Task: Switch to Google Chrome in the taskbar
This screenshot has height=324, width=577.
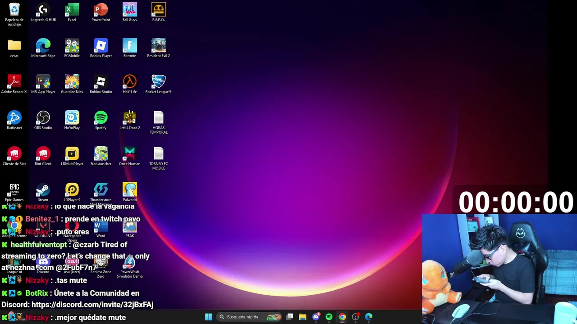Action: point(342,317)
